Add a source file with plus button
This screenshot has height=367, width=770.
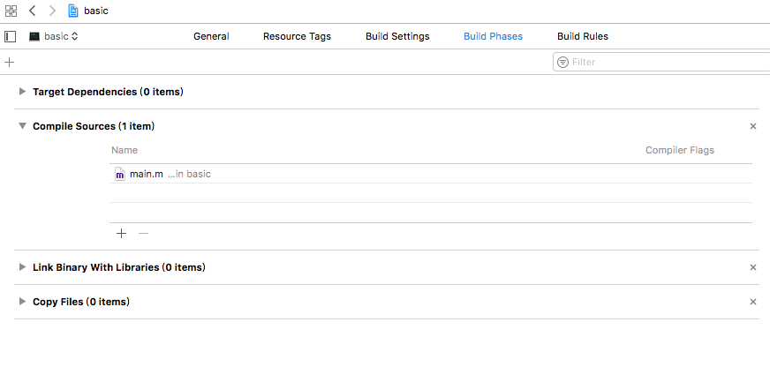tap(122, 234)
